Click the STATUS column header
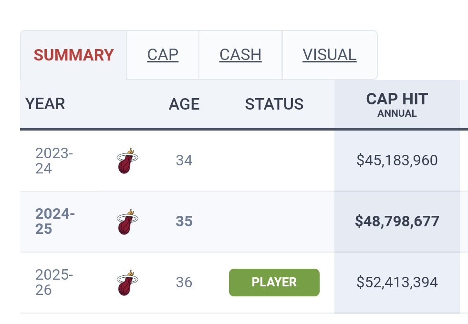The image size is (468, 324). tap(274, 104)
